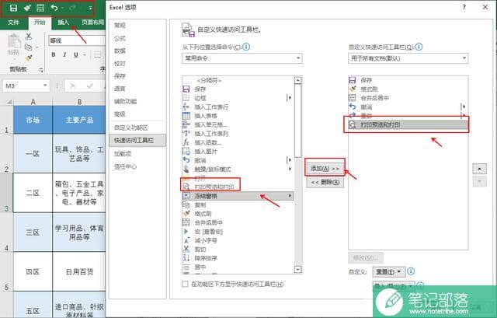Click the font name box showing 等线
Viewport: 497px width, 318px height.
[x=77, y=40]
